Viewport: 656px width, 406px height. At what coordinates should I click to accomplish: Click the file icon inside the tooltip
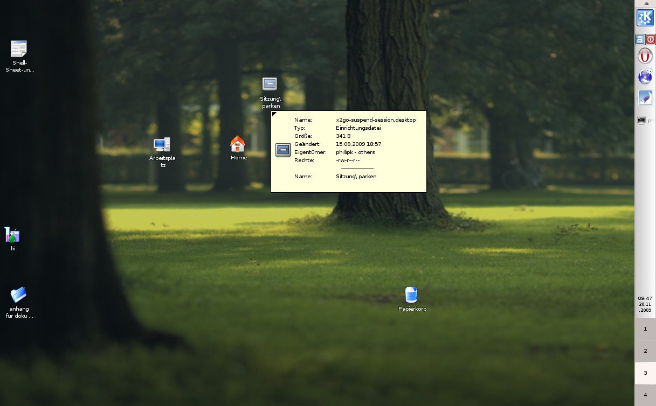[x=283, y=150]
